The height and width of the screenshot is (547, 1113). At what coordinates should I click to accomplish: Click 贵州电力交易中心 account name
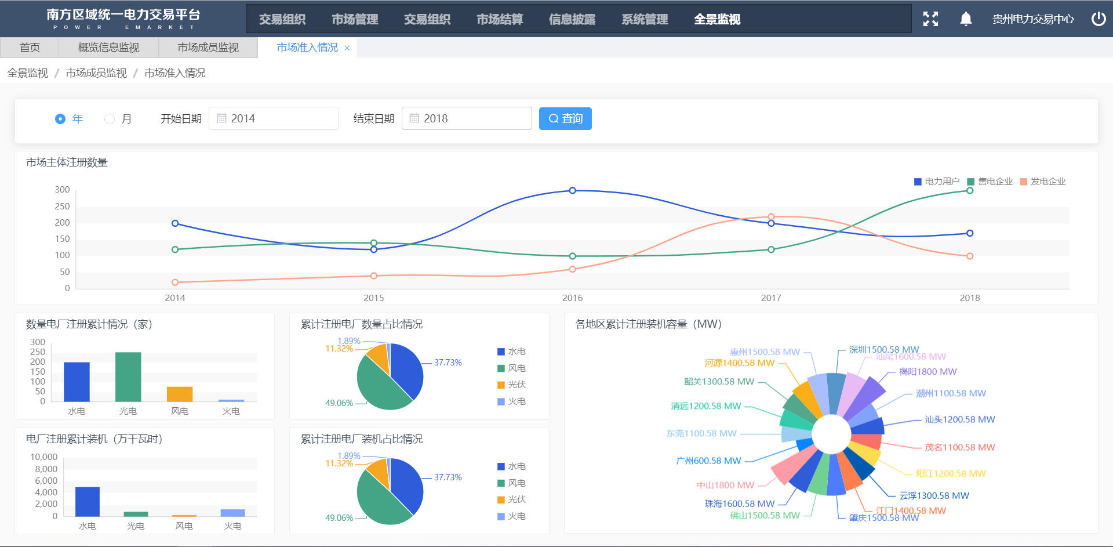click(x=1033, y=19)
